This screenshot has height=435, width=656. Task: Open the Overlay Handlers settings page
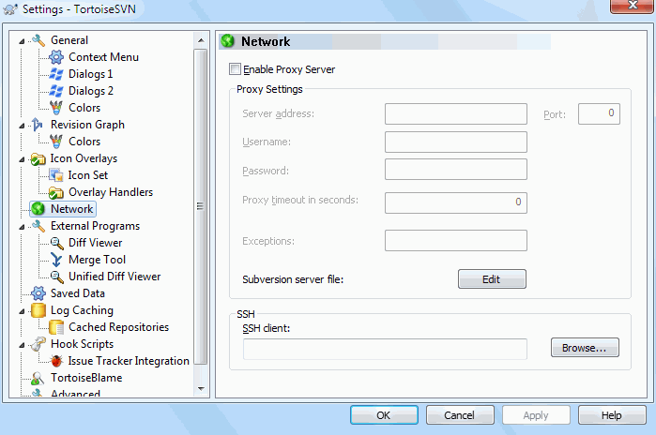(111, 192)
